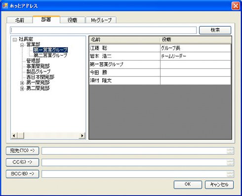Image resolution: width=242 pixels, height=196 pixels.
Task: Select 第一開発部 in the tree
Action: 38,83
